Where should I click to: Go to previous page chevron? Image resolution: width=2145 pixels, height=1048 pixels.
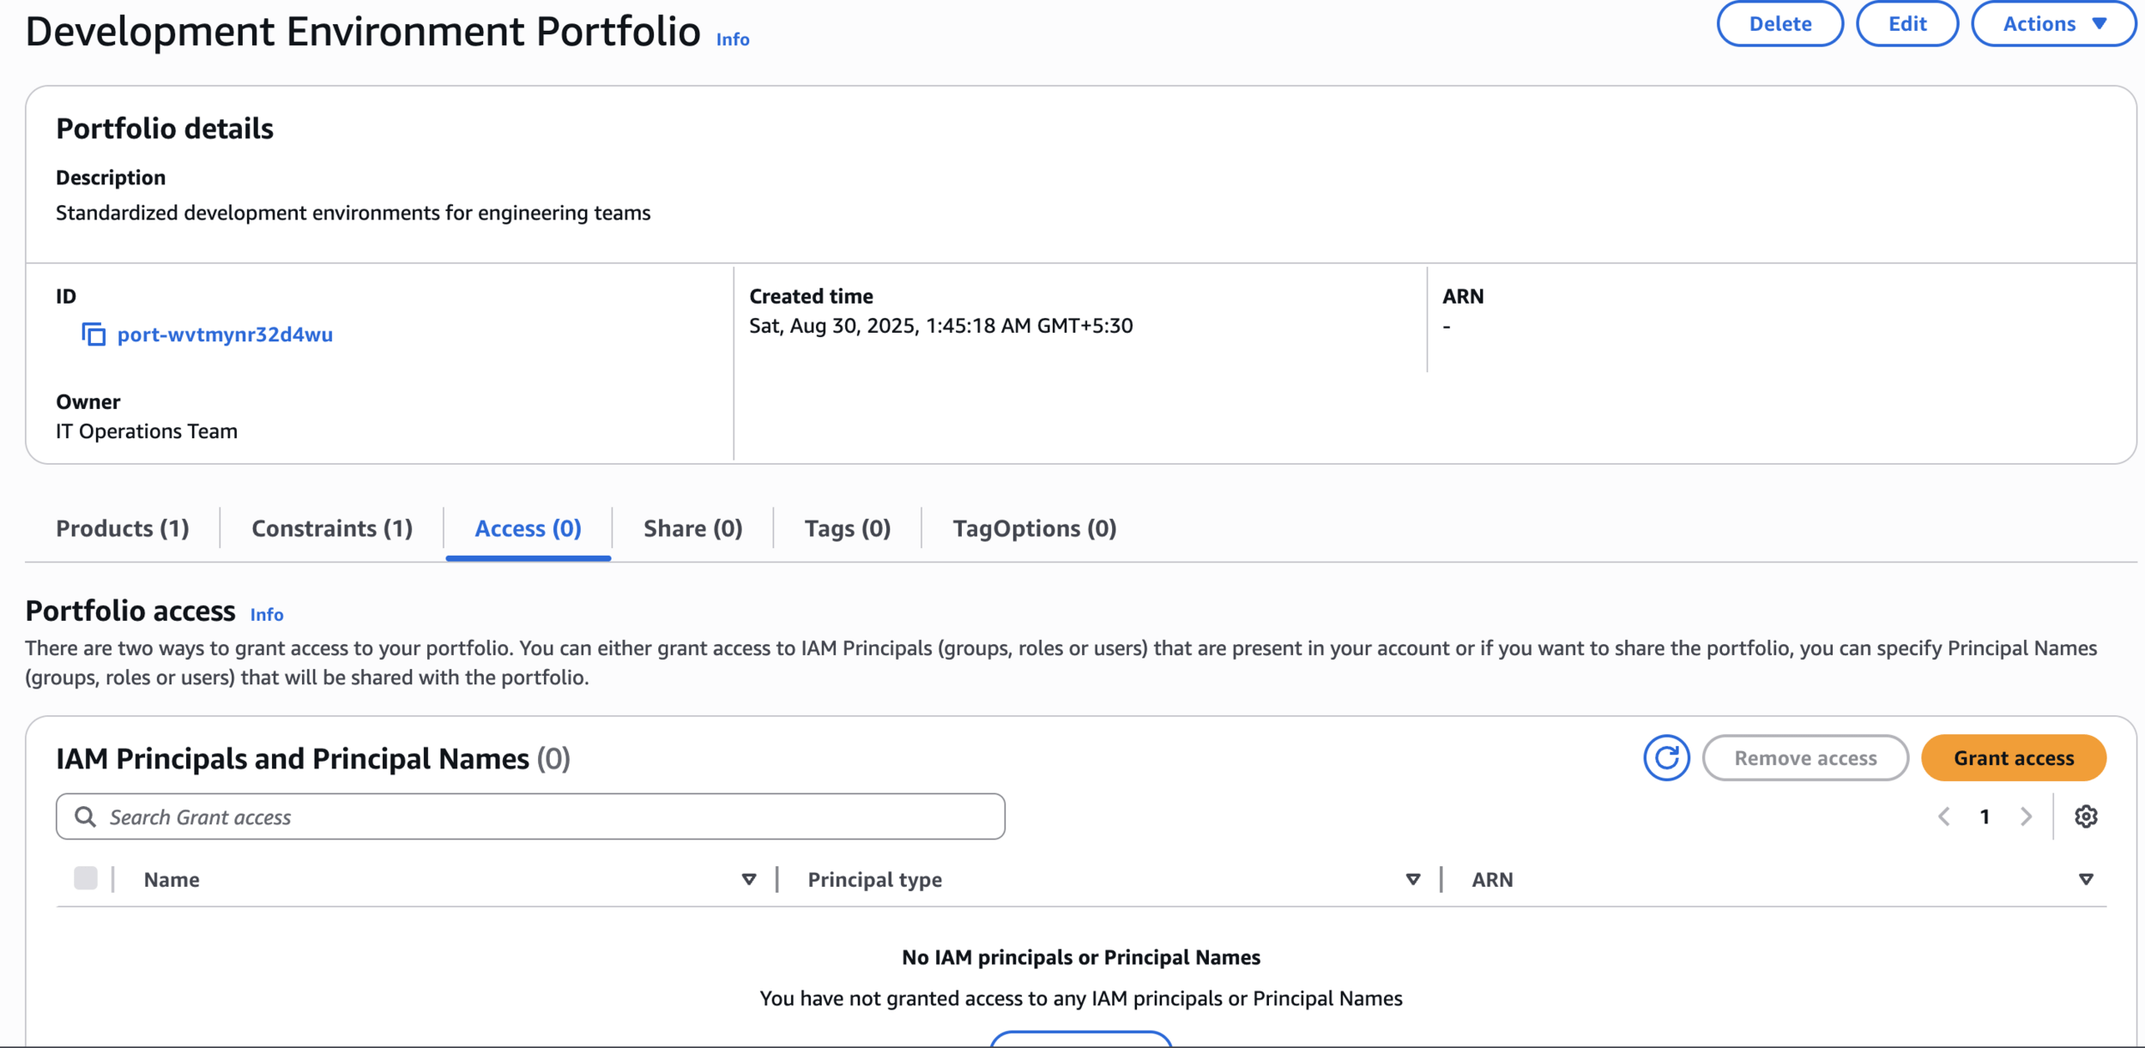pyautogui.click(x=1944, y=816)
